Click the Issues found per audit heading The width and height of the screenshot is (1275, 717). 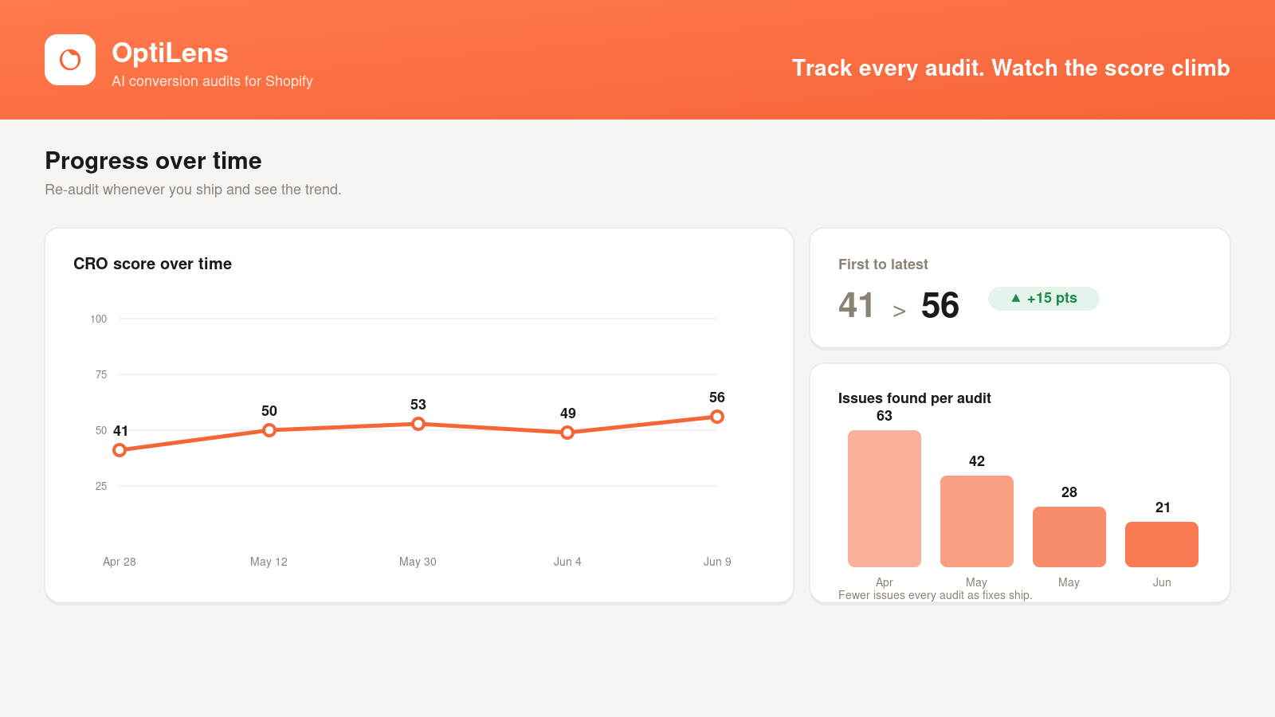915,398
